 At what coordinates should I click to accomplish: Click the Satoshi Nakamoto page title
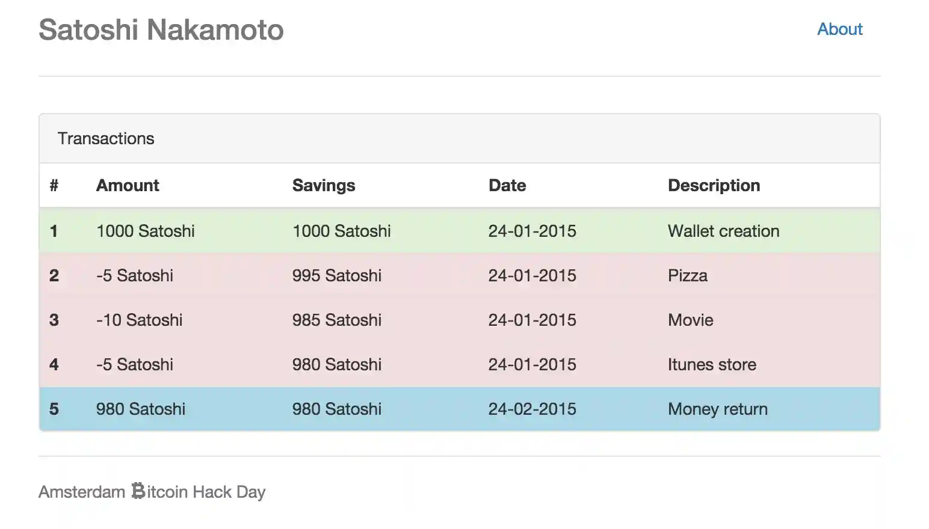coord(161,30)
